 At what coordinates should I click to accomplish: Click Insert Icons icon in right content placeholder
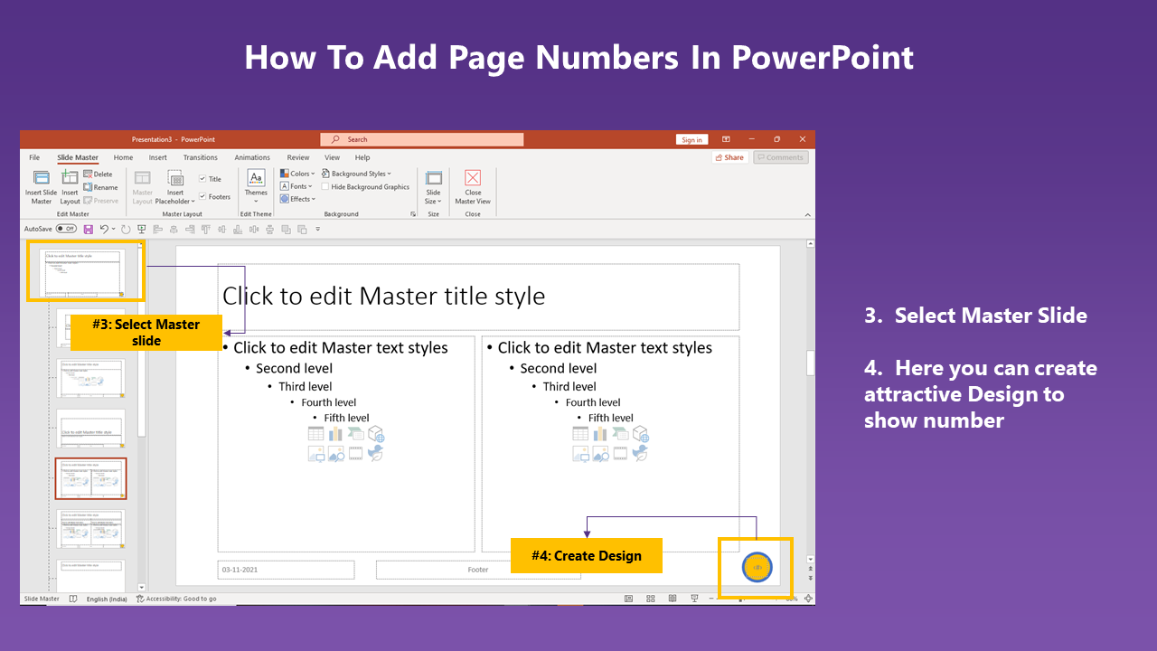640,454
